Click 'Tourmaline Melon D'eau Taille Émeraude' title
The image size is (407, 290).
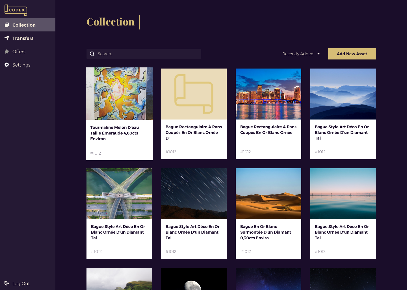114,133
